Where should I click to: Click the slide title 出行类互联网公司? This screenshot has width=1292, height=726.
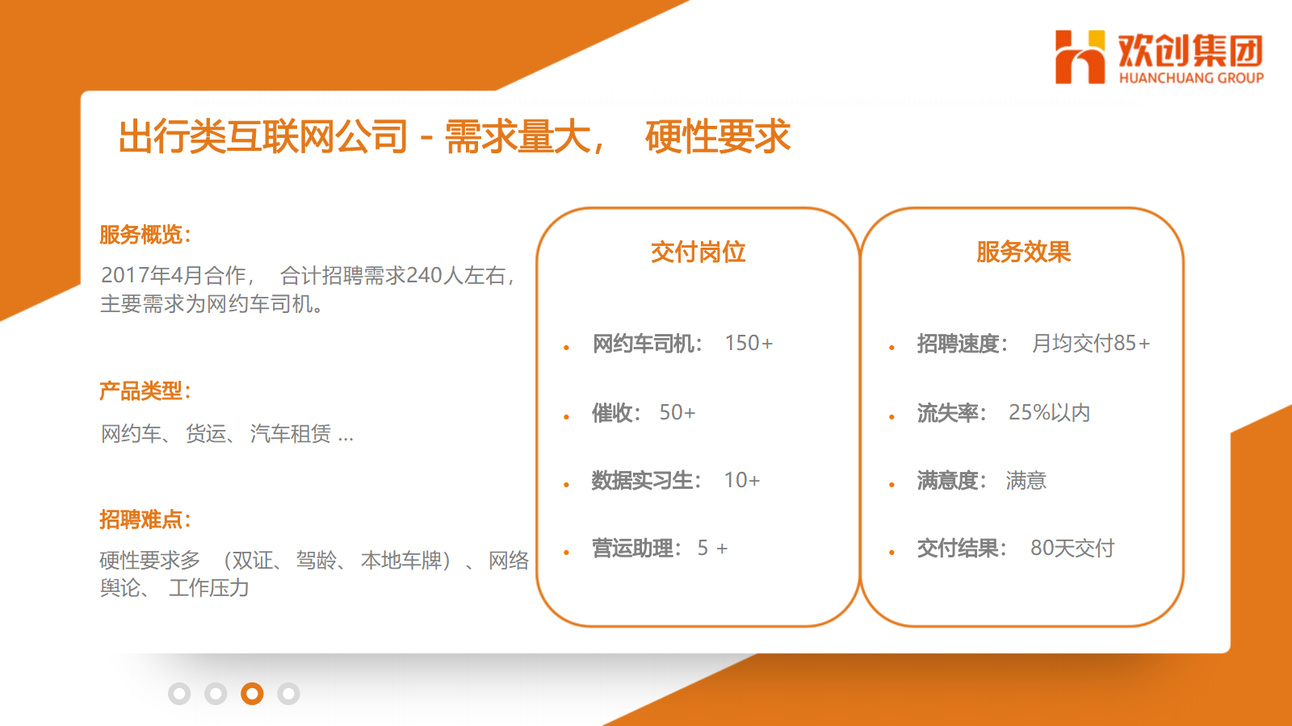click(263, 136)
